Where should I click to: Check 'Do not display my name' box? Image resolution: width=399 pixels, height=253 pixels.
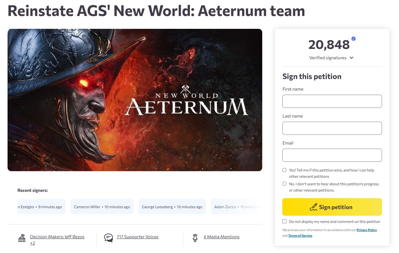pos(285,221)
